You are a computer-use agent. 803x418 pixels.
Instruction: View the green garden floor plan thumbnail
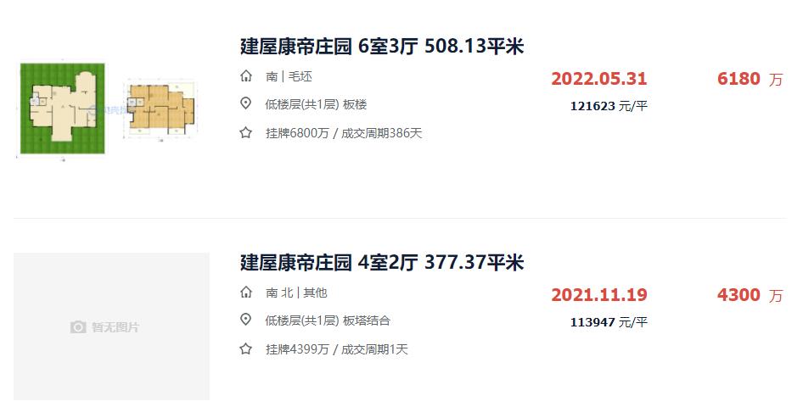(62, 109)
